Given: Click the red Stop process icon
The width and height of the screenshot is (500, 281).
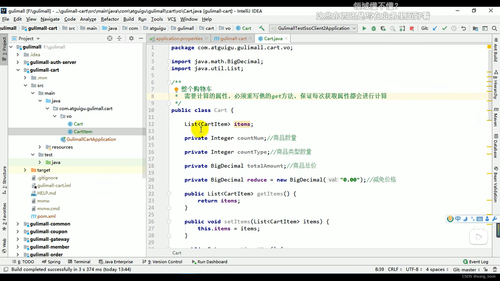Looking at the screenshot, I should tap(412, 28).
